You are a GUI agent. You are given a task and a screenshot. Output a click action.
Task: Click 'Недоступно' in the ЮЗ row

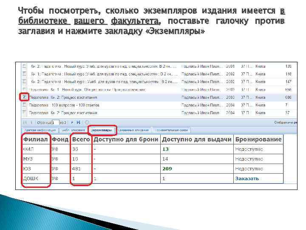(249, 169)
